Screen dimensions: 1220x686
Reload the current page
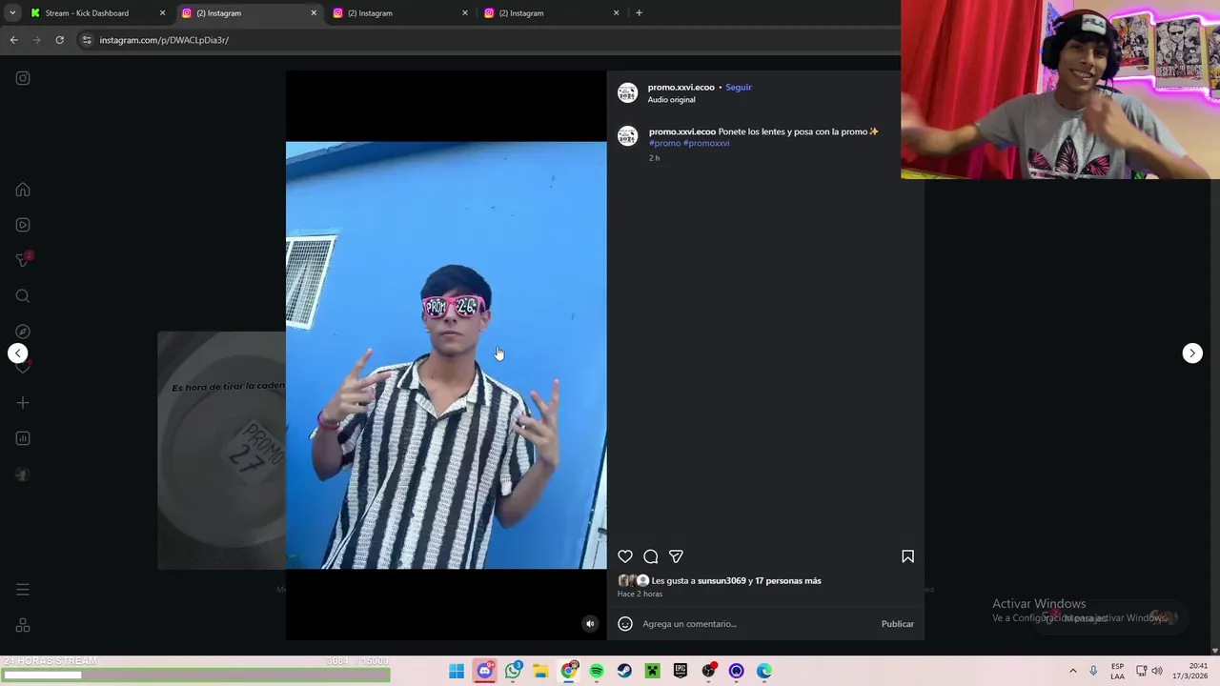click(x=59, y=40)
